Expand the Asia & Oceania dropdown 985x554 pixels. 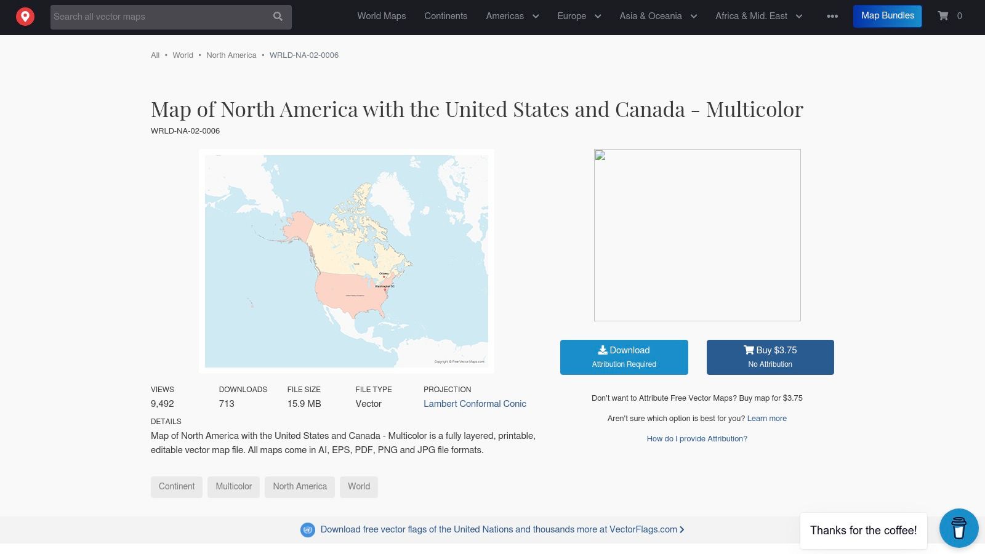coord(657,16)
